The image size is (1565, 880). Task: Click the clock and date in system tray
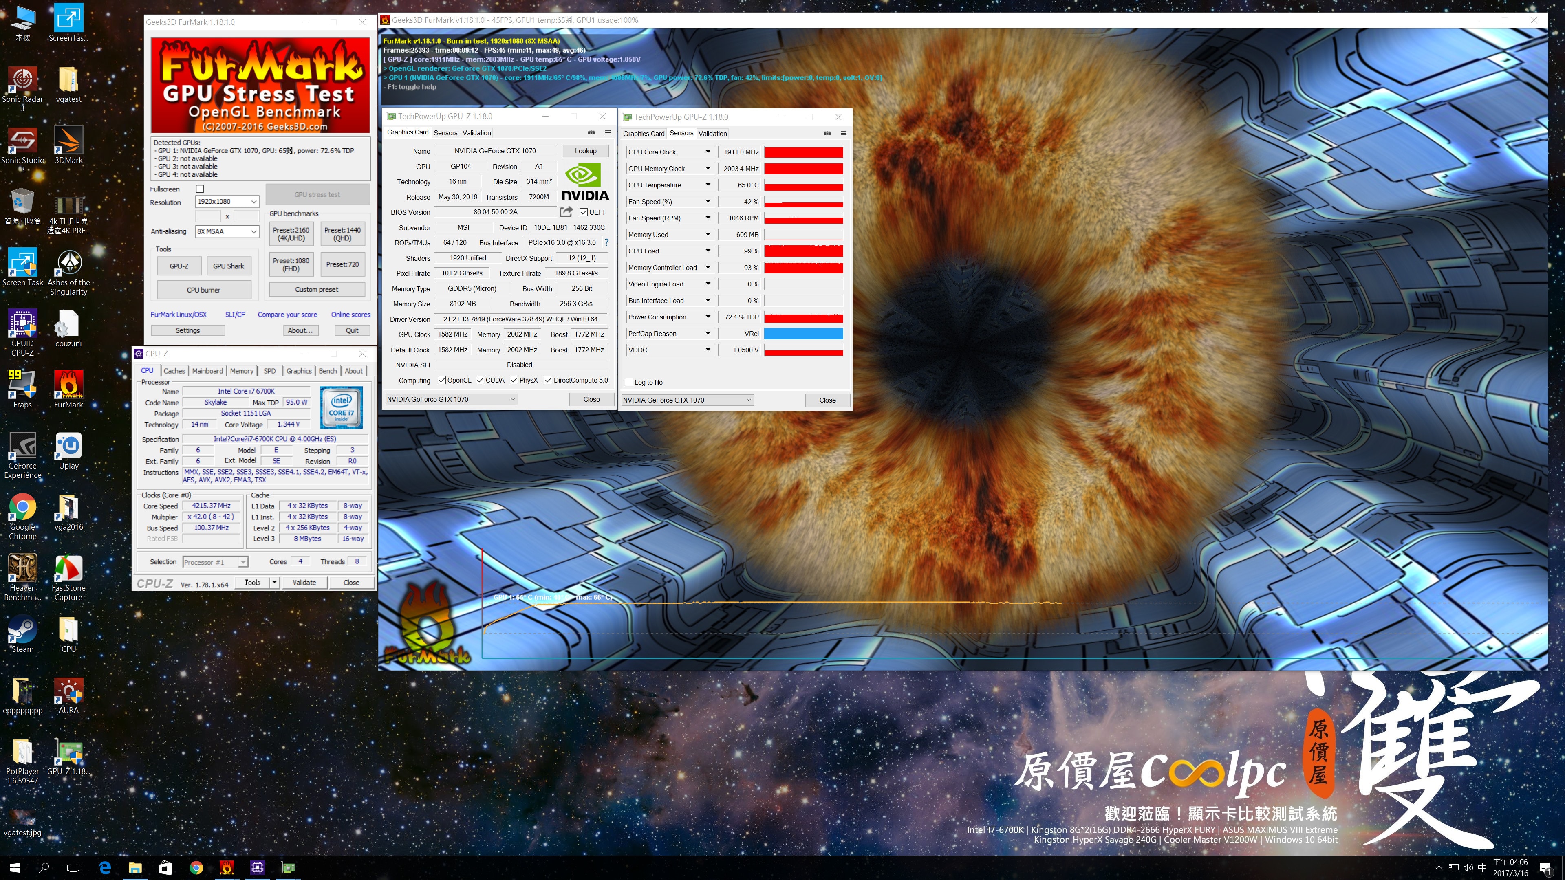pos(1510,867)
